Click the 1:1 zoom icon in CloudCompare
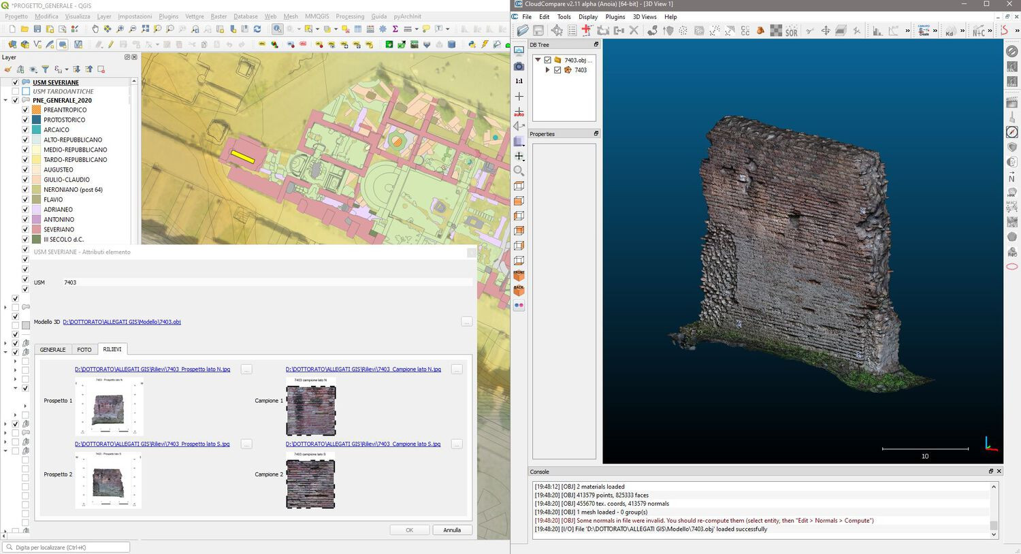 pos(519,81)
